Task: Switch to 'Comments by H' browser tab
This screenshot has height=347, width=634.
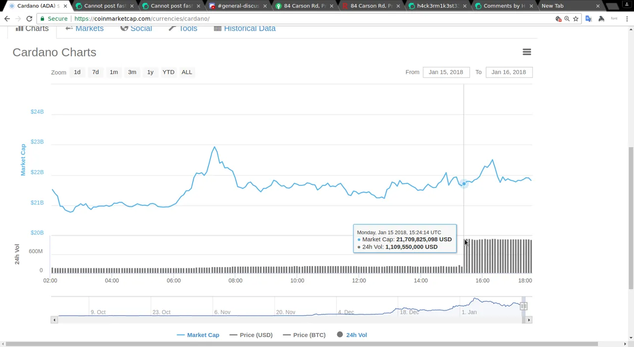Action: pyautogui.click(x=504, y=6)
